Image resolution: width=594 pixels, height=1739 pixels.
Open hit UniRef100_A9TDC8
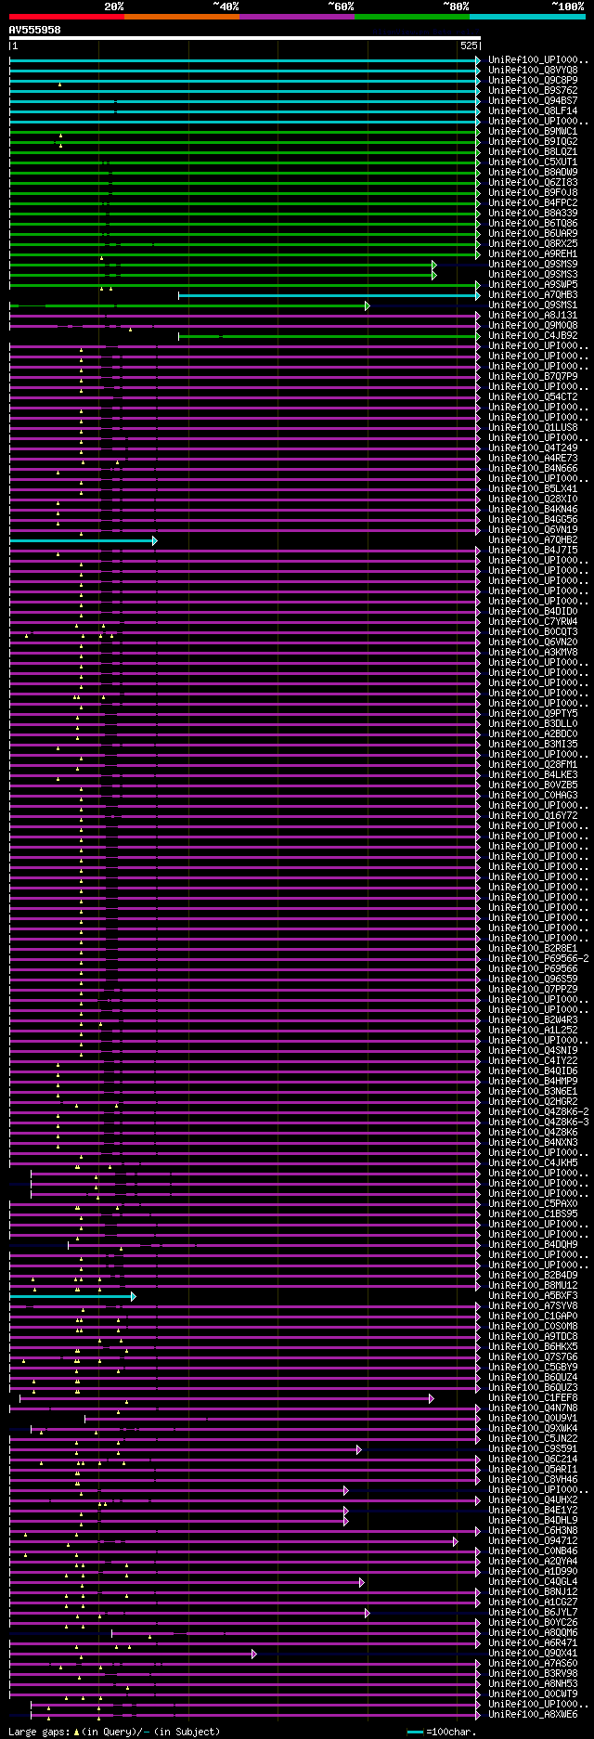(x=533, y=1336)
